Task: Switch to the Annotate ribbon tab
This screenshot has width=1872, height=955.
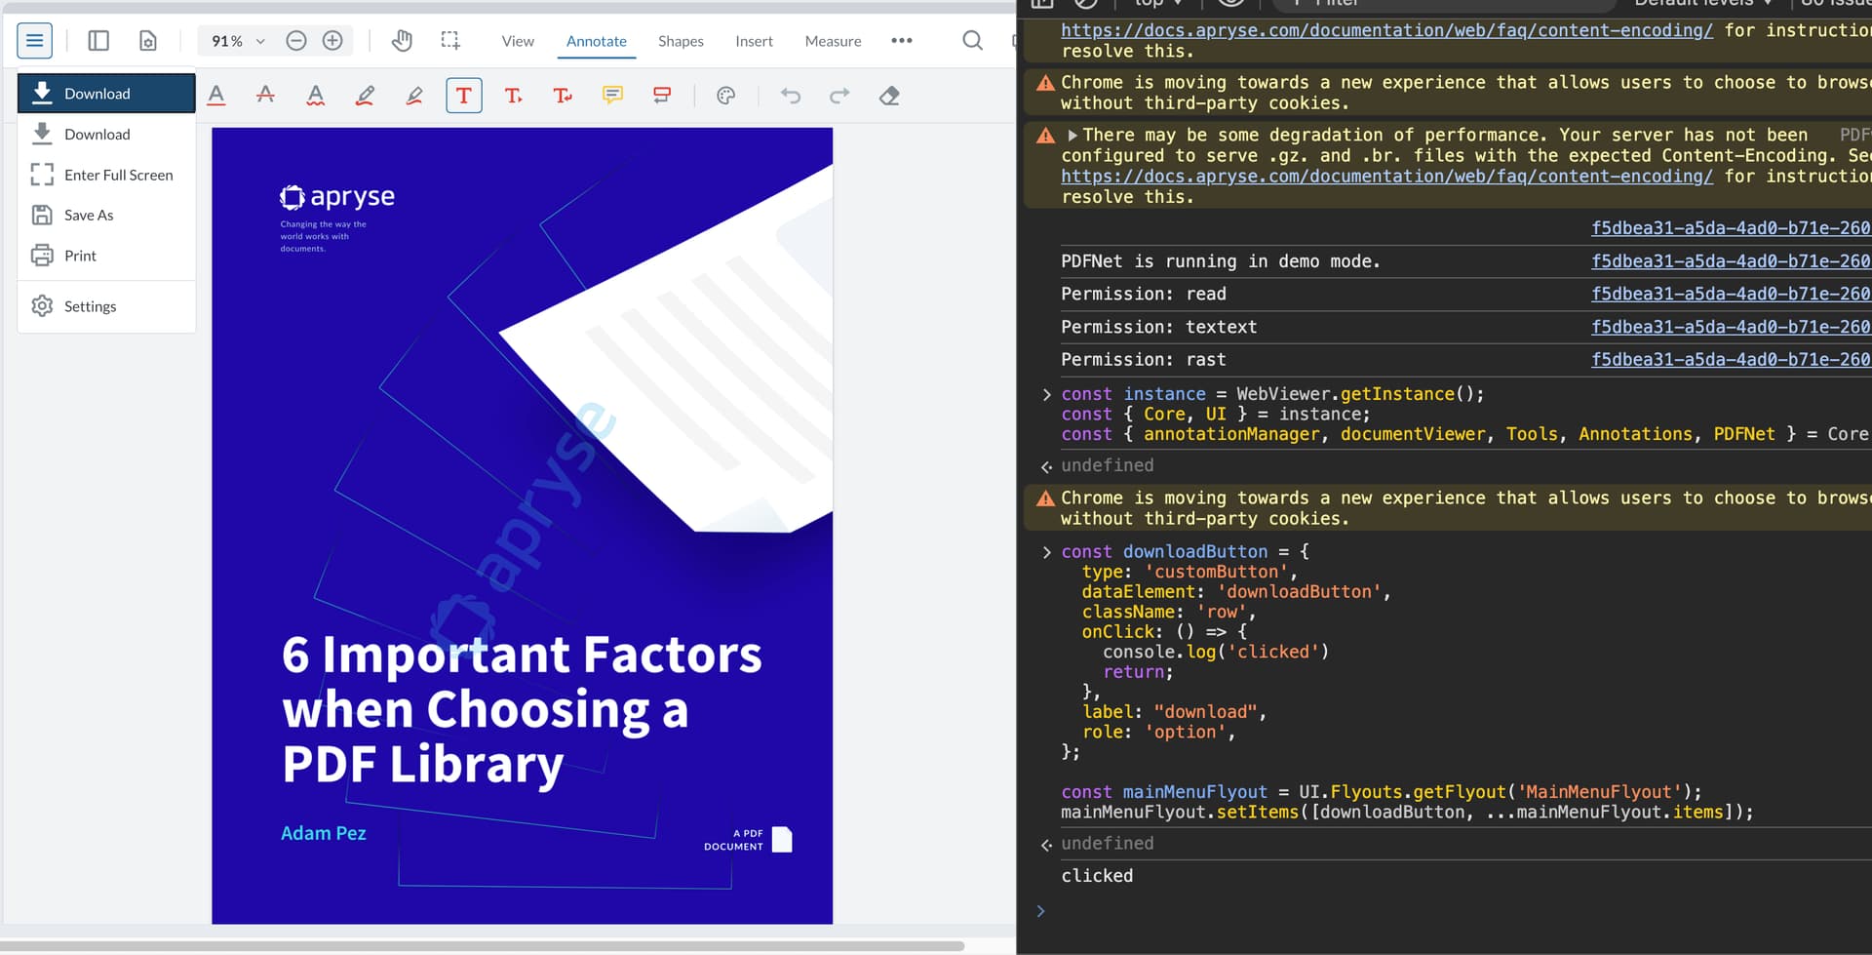Action: [x=597, y=41]
